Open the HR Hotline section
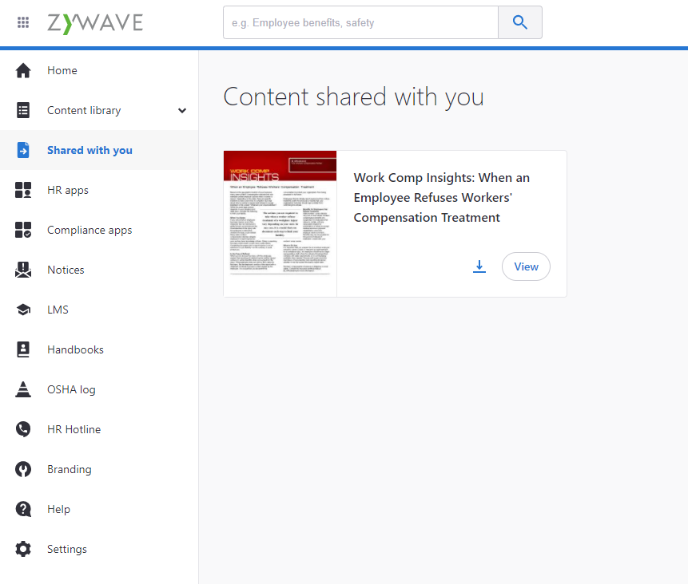This screenshot has height=584, width=688. click(74, 429)
